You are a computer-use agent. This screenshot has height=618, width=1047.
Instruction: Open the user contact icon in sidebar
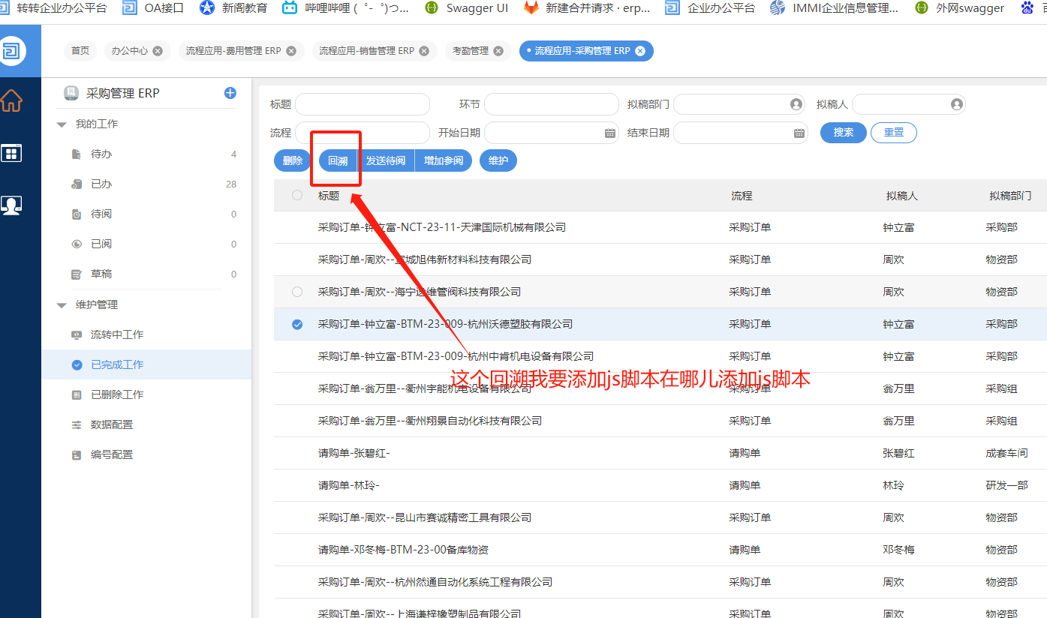point(11,205)
